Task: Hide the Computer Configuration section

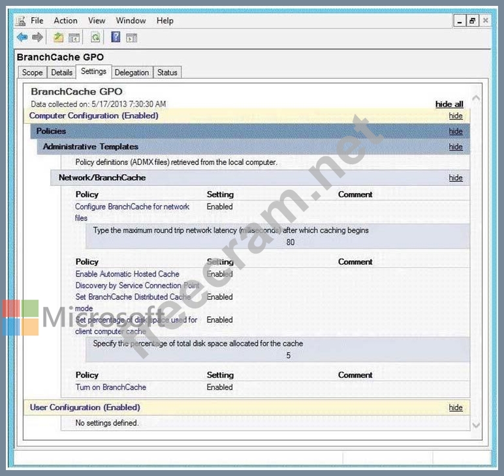Action: 456,116
